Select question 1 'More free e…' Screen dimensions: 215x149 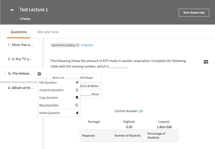point(21,45)
